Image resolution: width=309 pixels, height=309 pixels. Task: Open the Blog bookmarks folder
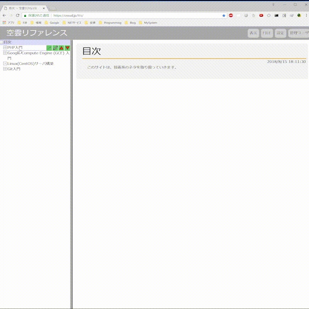click(130, 23)
